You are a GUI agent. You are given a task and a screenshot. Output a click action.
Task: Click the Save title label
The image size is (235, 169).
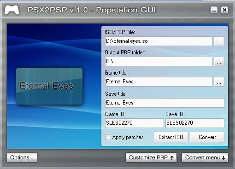116,94
